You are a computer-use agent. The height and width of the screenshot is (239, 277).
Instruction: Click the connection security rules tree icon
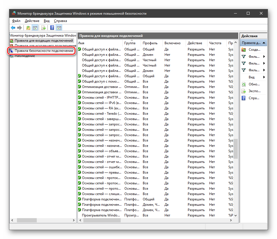click(12, 51)
